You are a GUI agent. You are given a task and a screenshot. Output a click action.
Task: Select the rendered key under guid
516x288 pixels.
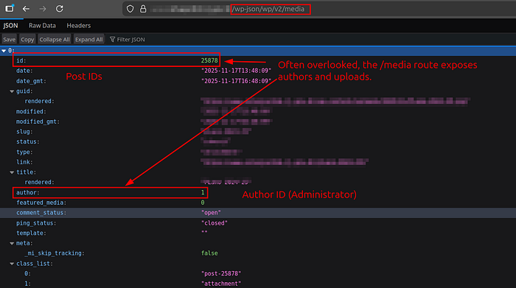pos(40,101)
